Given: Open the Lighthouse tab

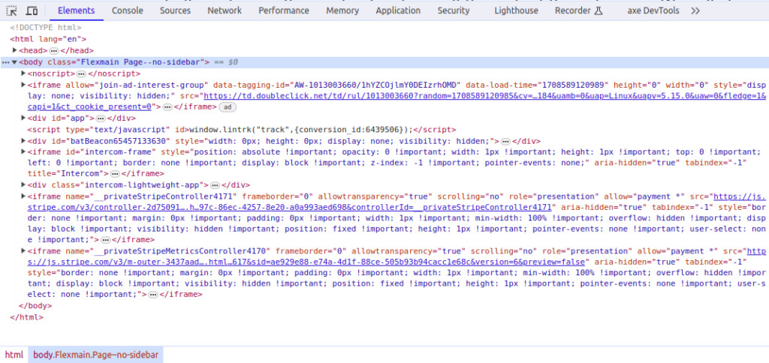Looking at the screenshot, I should click(516, 10).
